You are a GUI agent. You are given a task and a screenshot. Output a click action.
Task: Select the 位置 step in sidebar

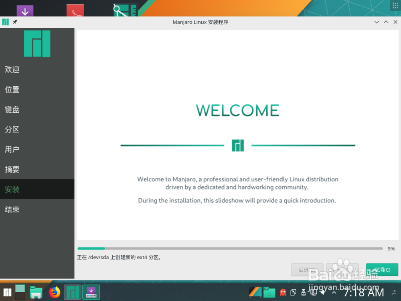pos(37,89)
